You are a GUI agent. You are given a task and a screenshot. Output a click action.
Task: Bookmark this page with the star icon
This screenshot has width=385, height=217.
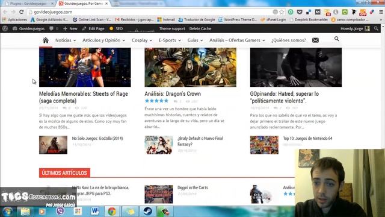coord(282,12)
